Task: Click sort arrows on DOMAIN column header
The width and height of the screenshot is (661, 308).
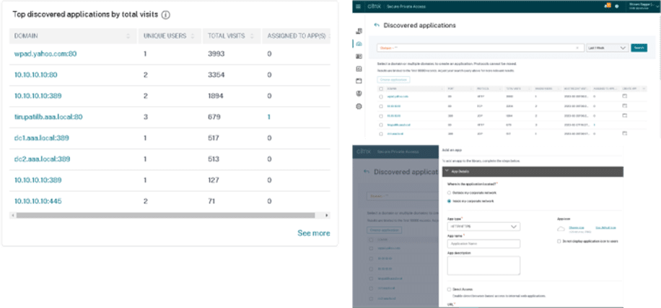Action: coord(128,36)
